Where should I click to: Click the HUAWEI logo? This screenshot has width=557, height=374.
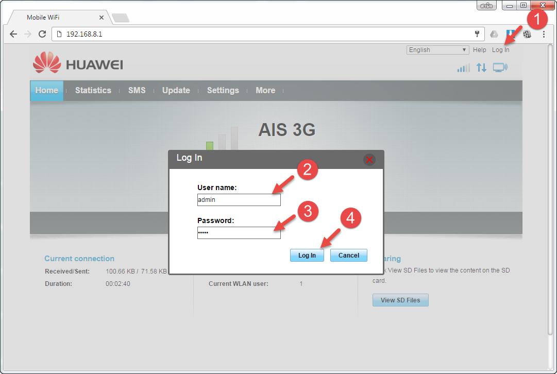coord(78,63)
